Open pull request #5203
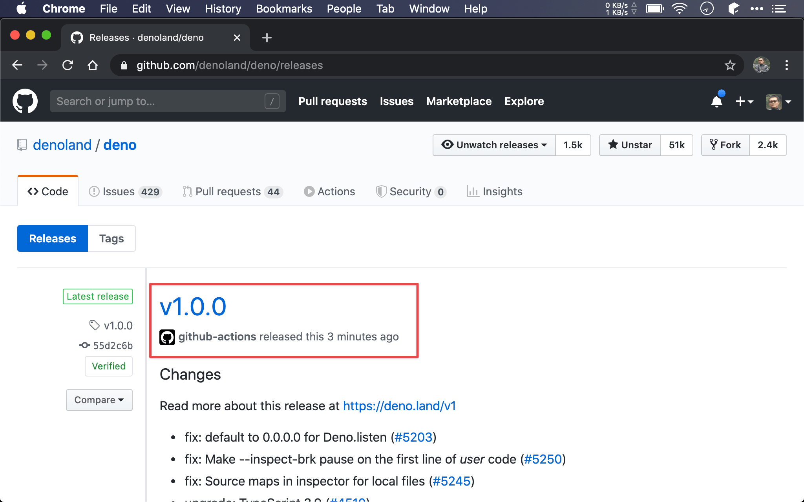The image size is (804, 502). click(x=413, y=437)
